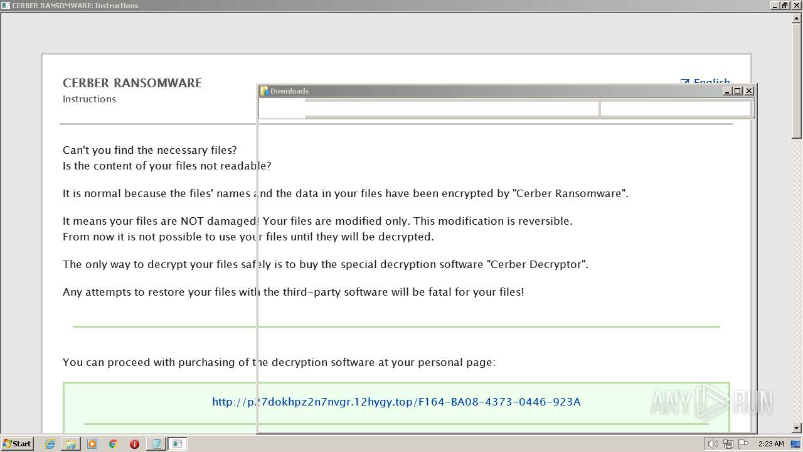Click the vertical scrollbar thumb

(x=797, y=81)
